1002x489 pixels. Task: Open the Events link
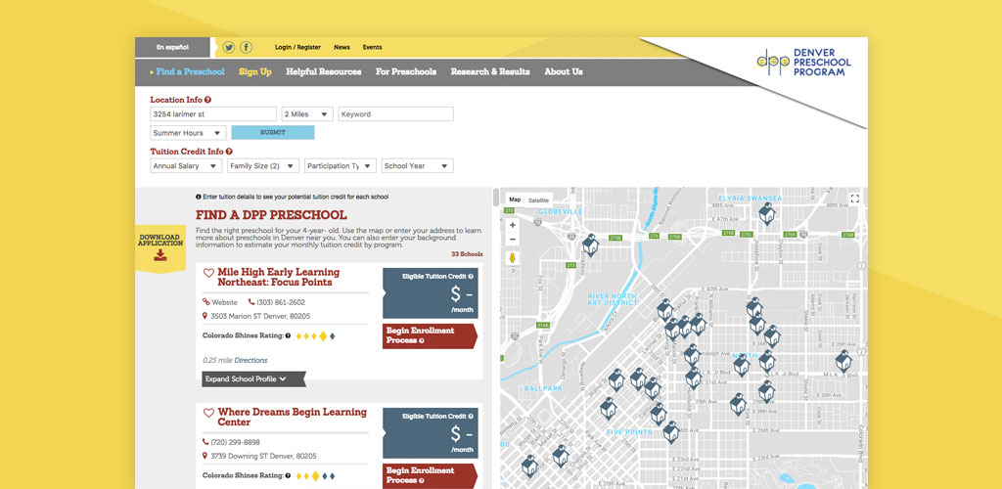point(373,47)
